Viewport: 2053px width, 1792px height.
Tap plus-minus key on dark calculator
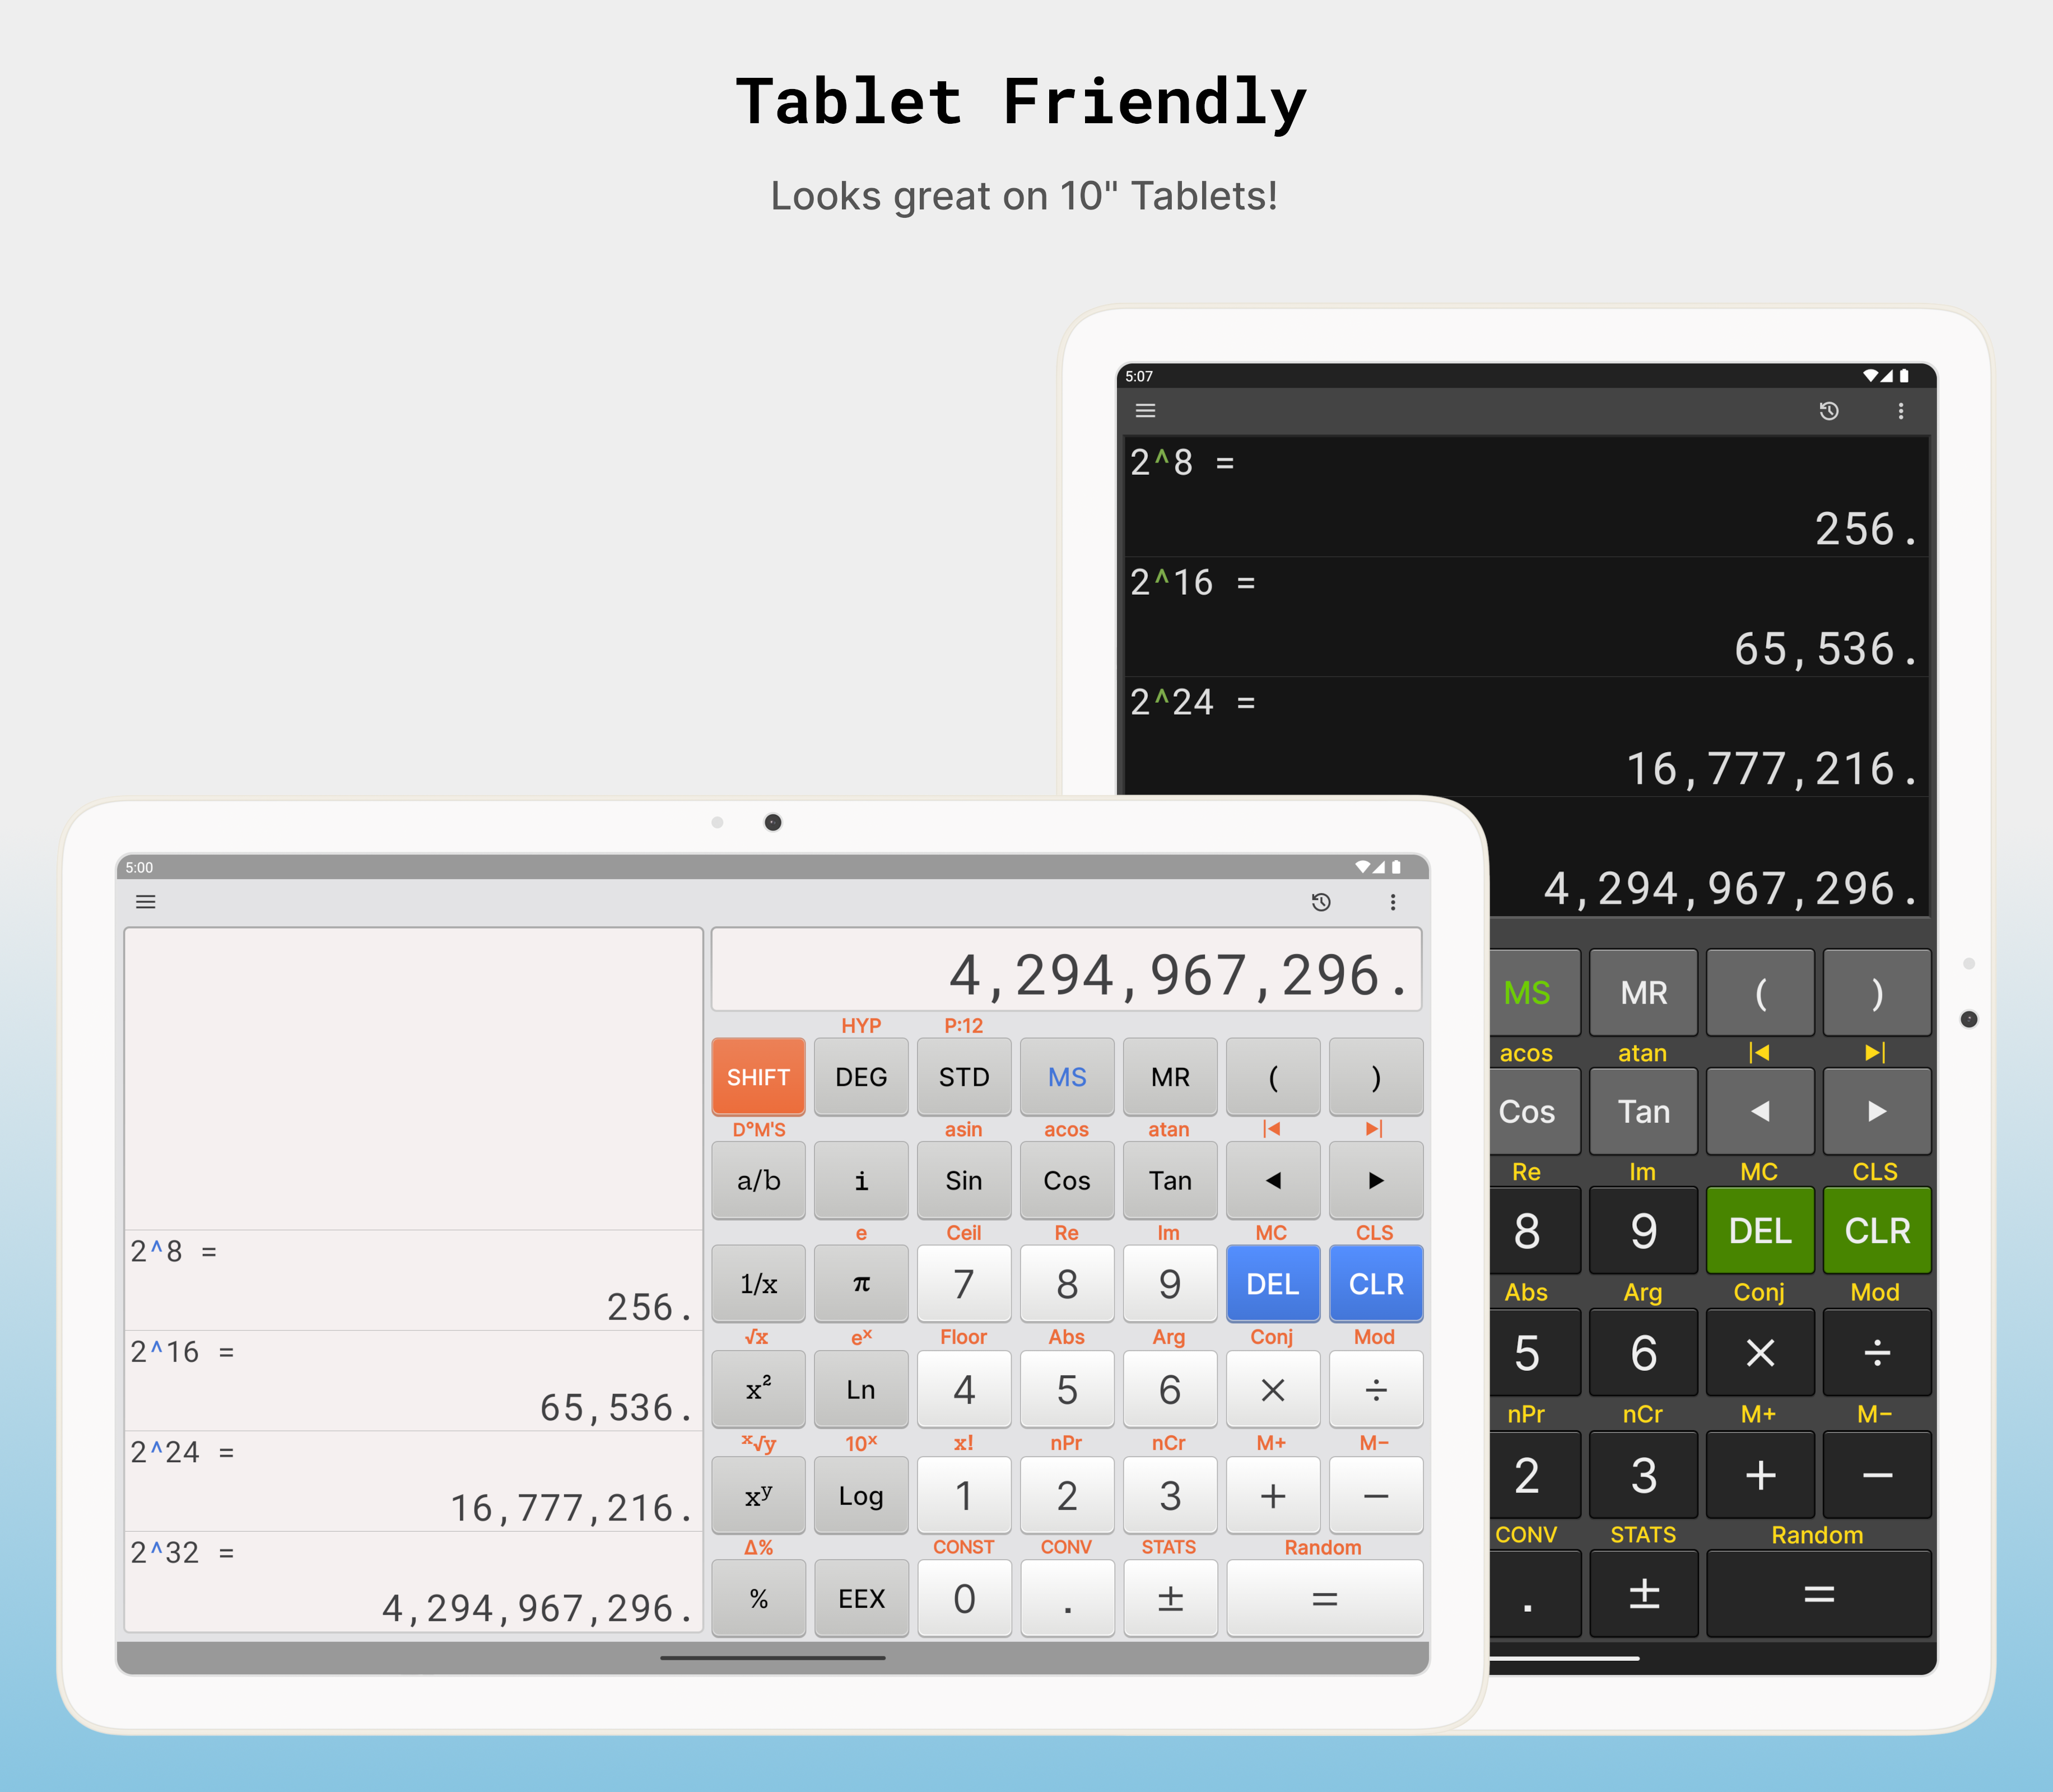(1644, 1594)
